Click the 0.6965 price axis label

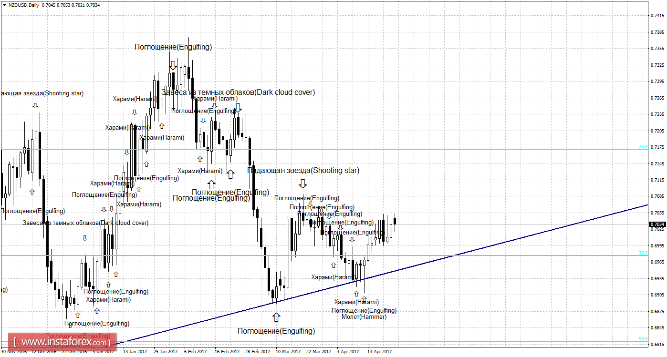pos(657,262)
